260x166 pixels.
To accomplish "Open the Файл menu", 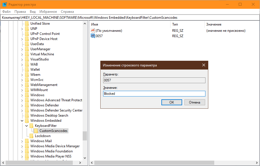I will pos(7,12).
